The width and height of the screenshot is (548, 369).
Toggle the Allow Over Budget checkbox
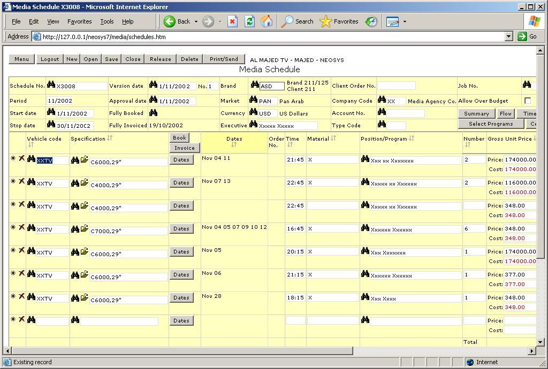pyautogui.click(x=528, y=101)
